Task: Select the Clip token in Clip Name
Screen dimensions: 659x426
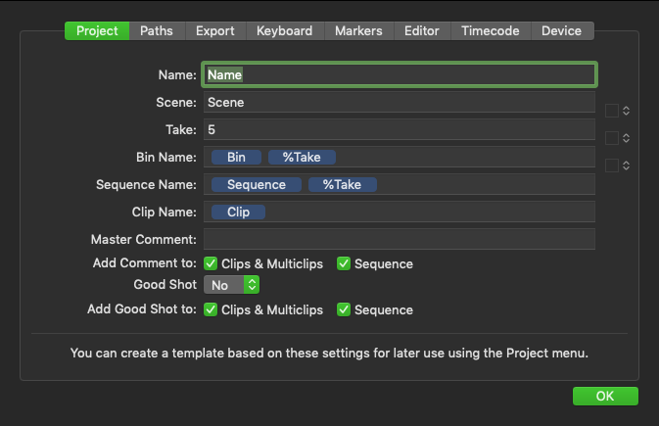Action: click(x=238, y=212)
